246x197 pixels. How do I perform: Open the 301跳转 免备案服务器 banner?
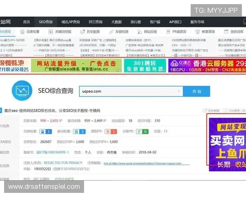145,66
